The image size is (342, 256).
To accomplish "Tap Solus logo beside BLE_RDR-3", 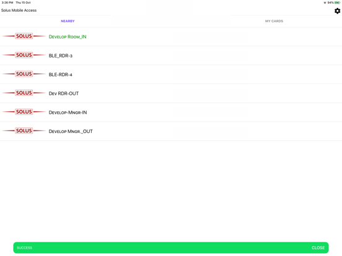I will pyautogui.click(x=24, y=55).
